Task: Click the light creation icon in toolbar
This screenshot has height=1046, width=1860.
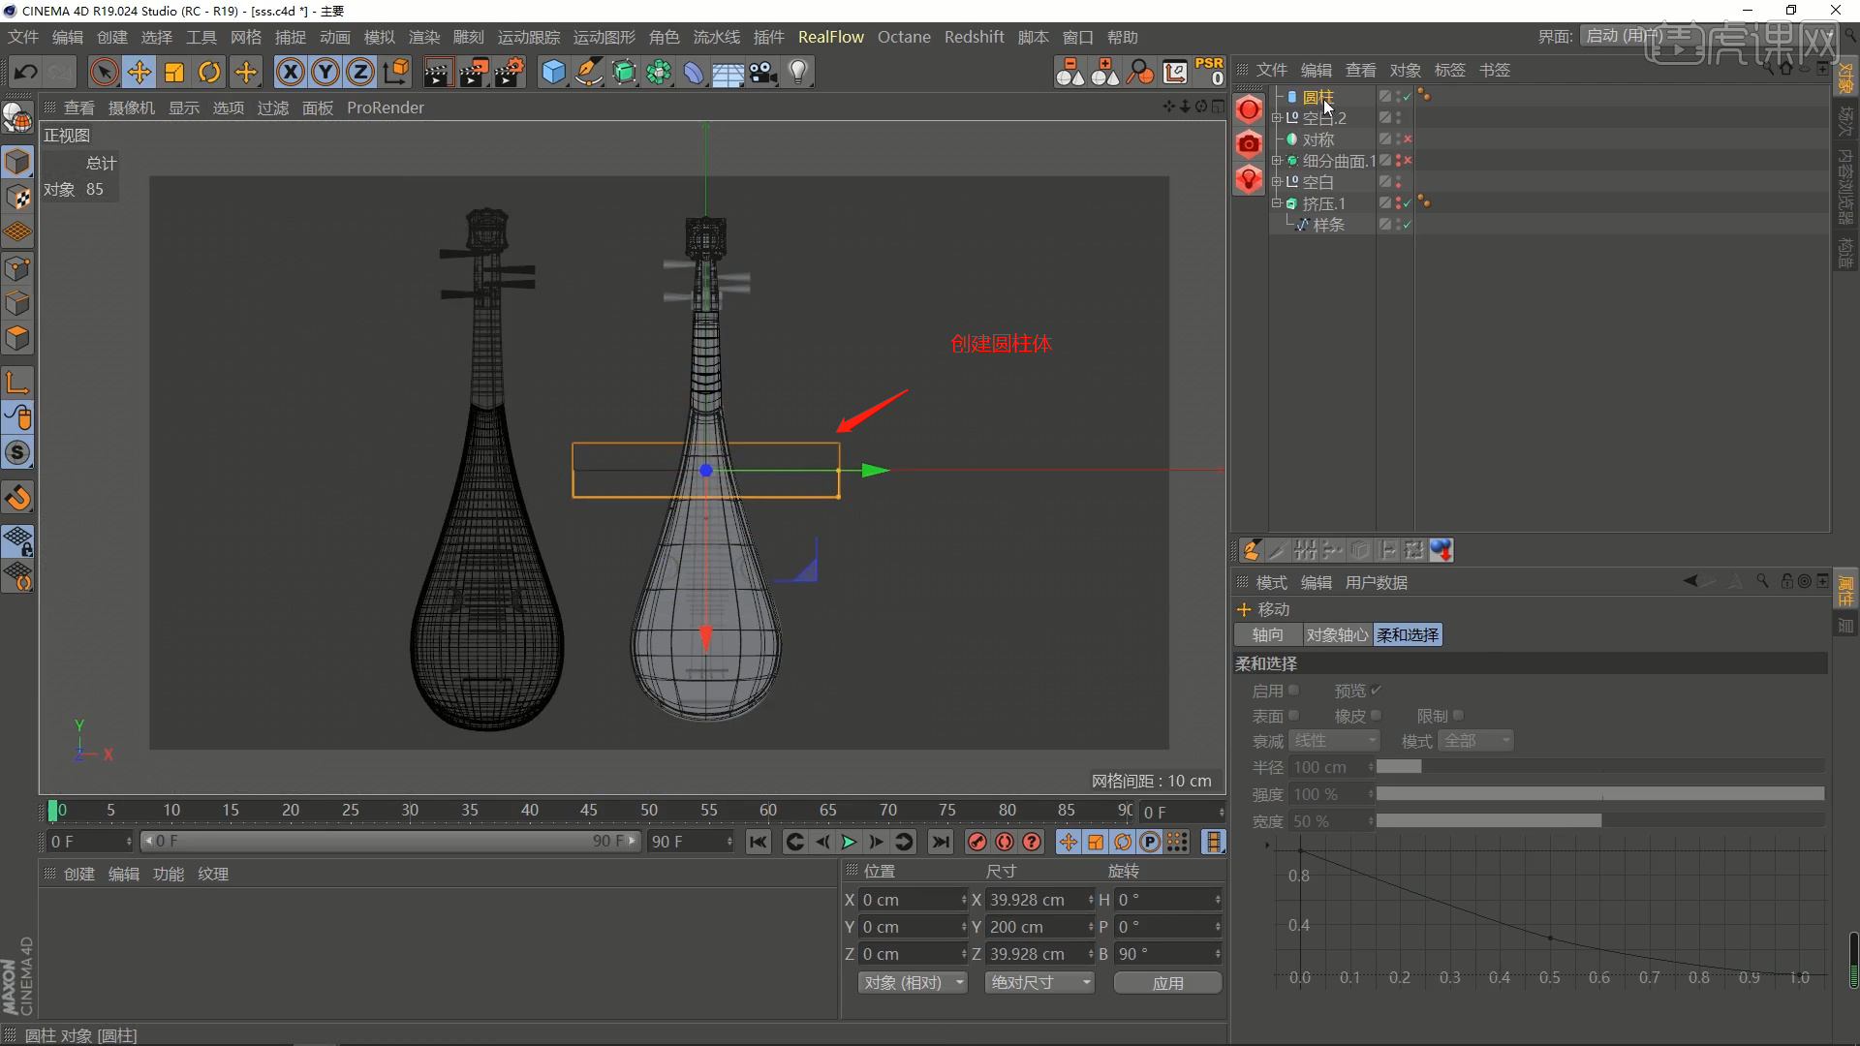Action: (797, 72)
